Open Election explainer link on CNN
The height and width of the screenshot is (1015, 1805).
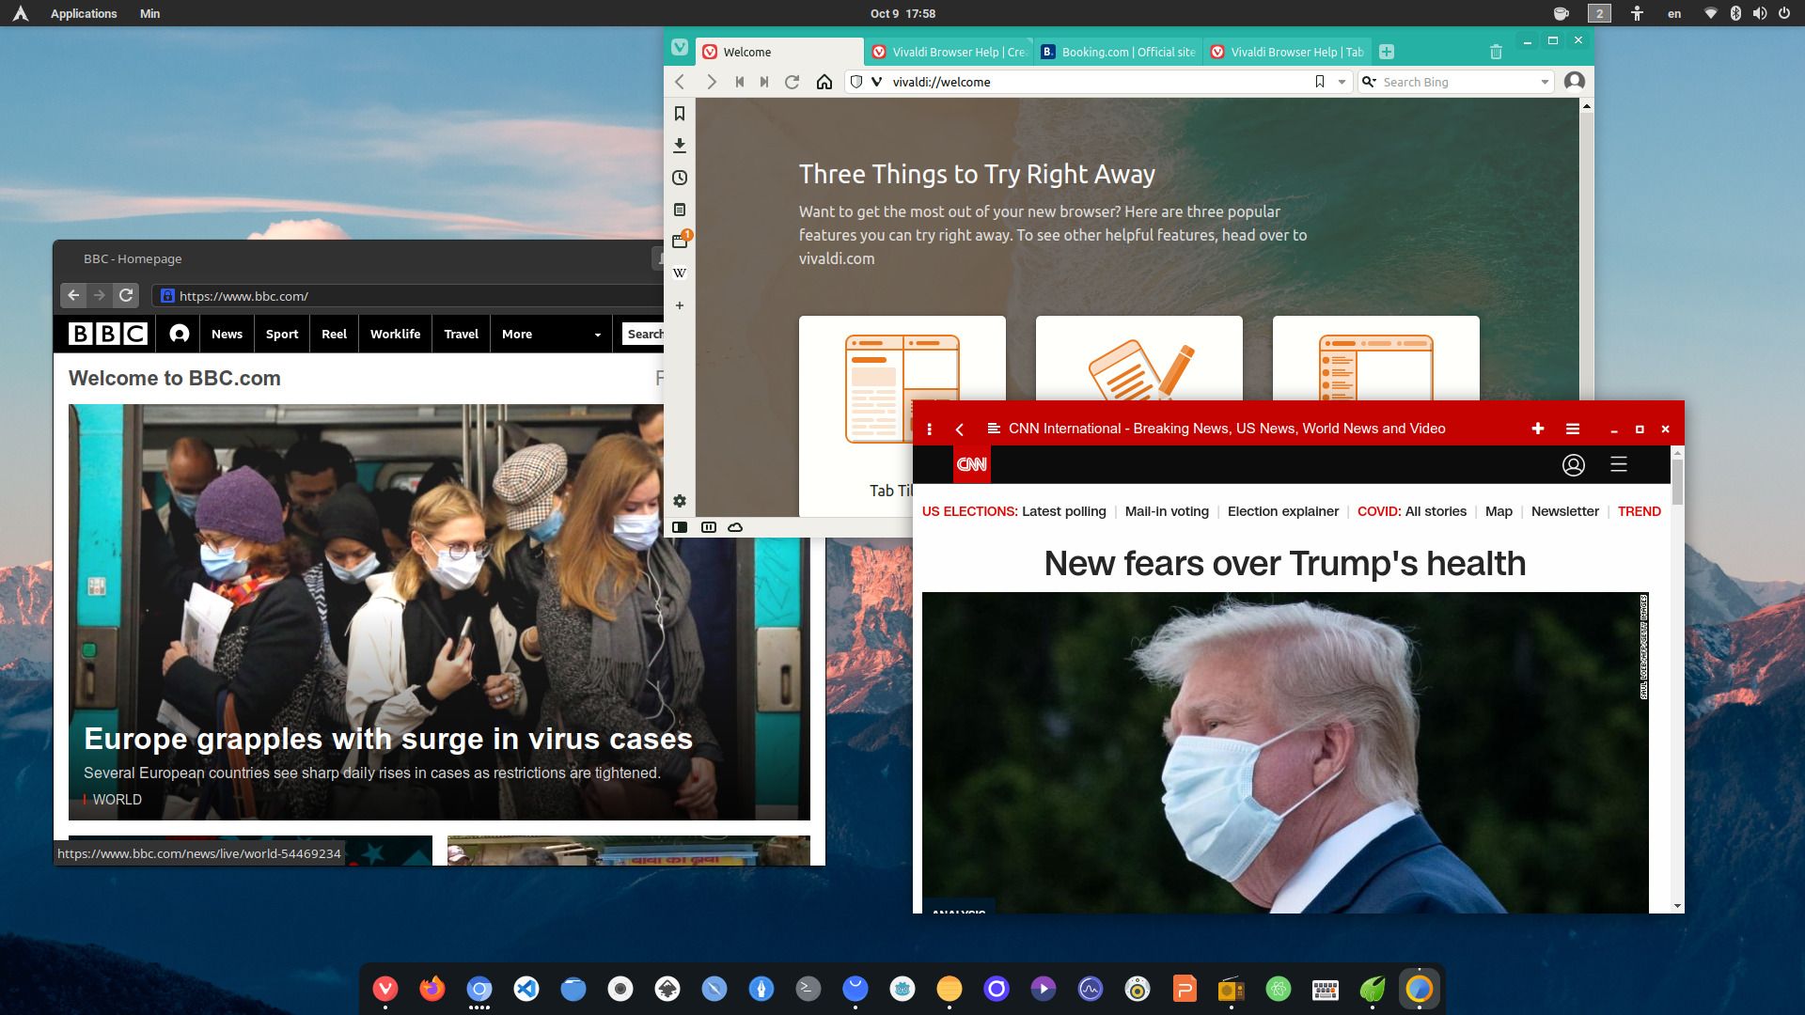(x=1282, y=511)
